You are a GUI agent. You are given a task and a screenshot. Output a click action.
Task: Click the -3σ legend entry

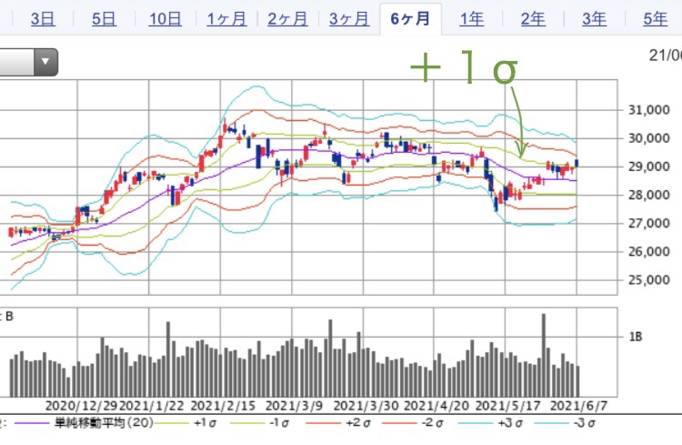(585, 423)
